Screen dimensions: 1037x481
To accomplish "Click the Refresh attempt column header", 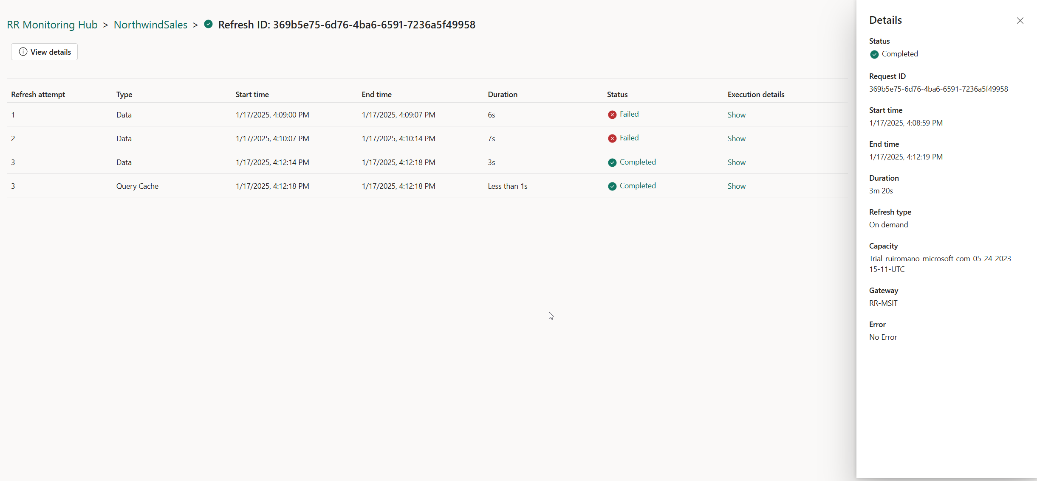I will (38, 94).
